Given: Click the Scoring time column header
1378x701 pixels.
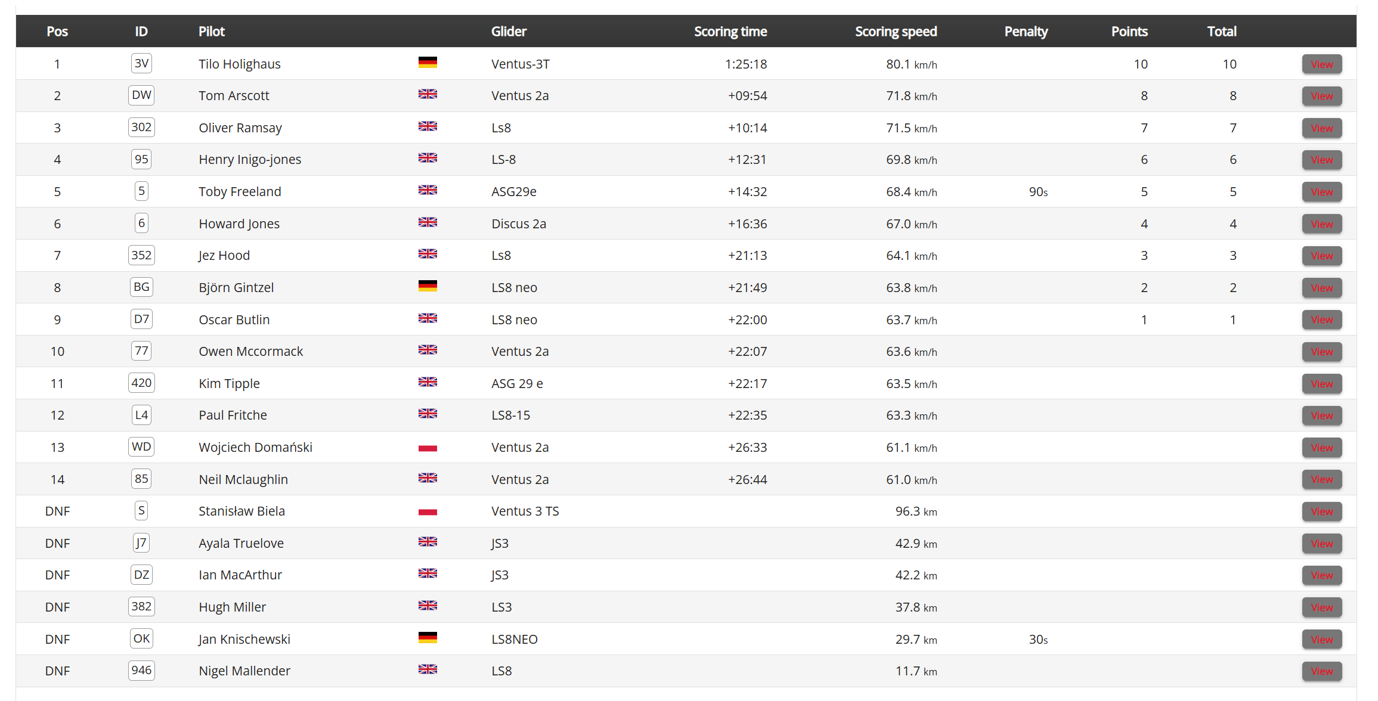Looking at the screenshot, I should [x=730, y=32].
